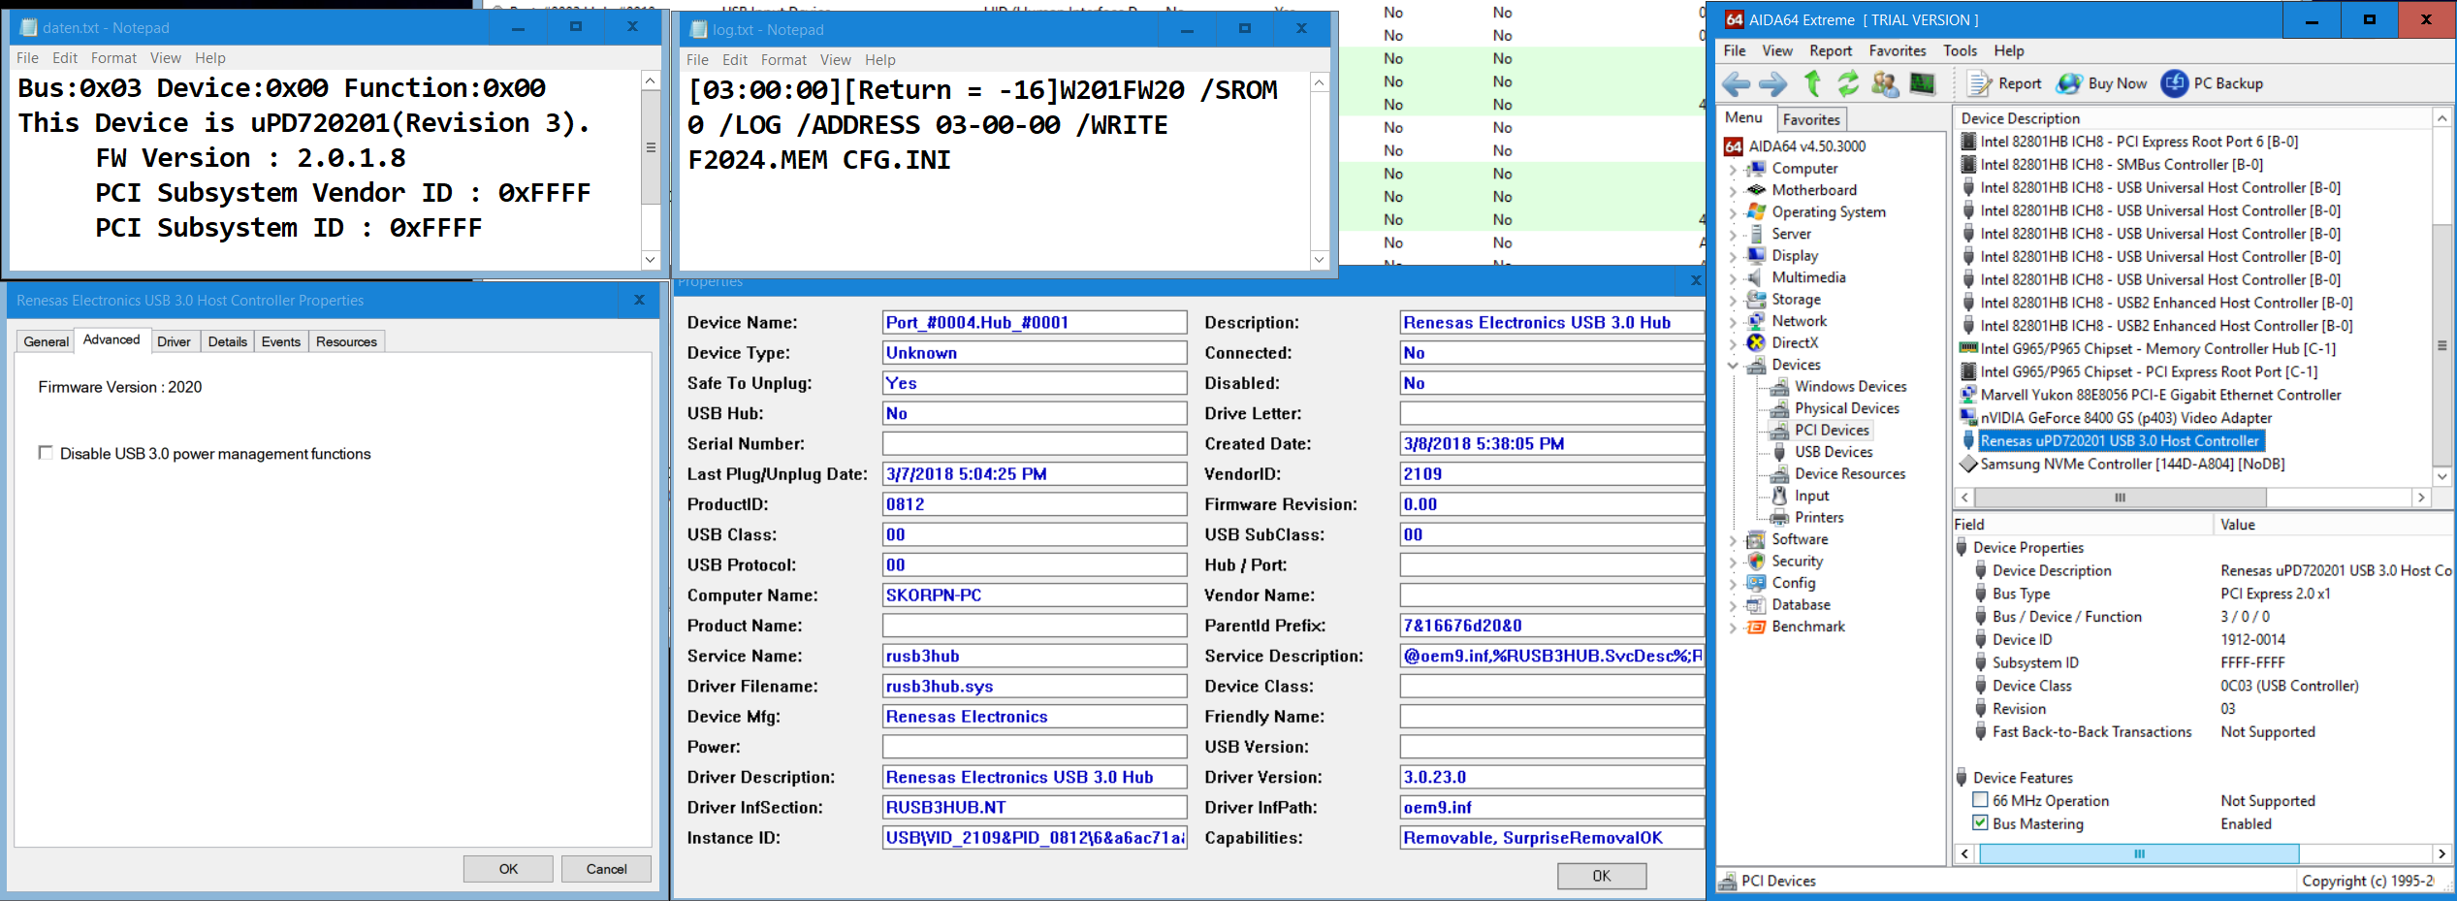Click Cancel in Renesas Controller Properties dialog
2457x901 pixels.
coord(606,869)
